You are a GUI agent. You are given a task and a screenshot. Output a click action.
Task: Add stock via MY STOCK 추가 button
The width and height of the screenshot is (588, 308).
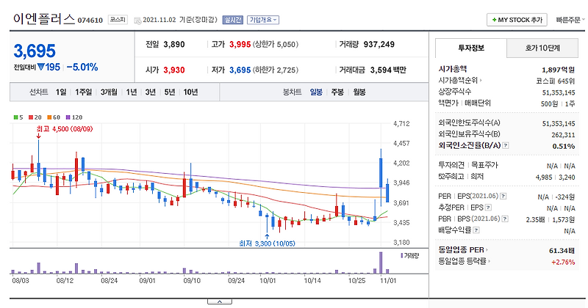coord(517,20)
